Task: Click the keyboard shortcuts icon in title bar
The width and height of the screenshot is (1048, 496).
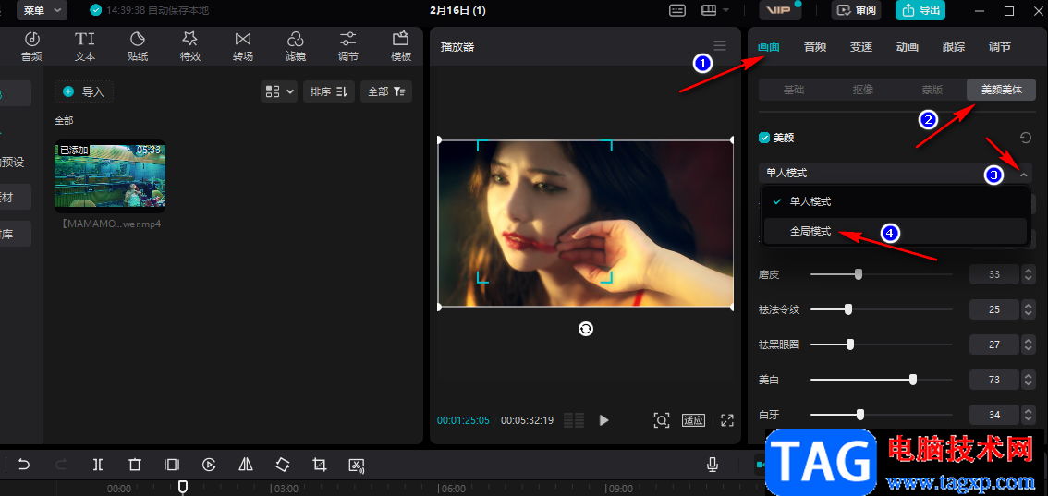Action: click(677, 10)
